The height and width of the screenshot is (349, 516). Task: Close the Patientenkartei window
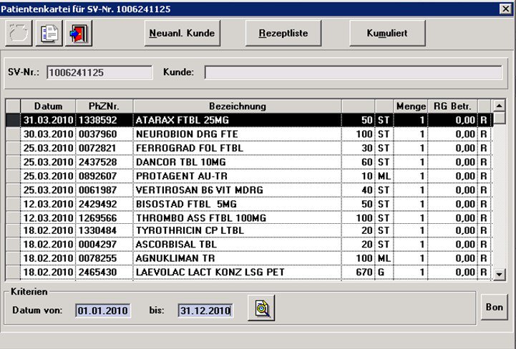click(x=505, y=9)
